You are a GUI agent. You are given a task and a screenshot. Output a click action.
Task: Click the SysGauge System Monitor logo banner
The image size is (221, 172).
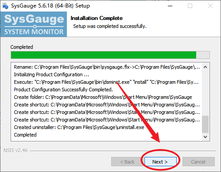[34, 24]
